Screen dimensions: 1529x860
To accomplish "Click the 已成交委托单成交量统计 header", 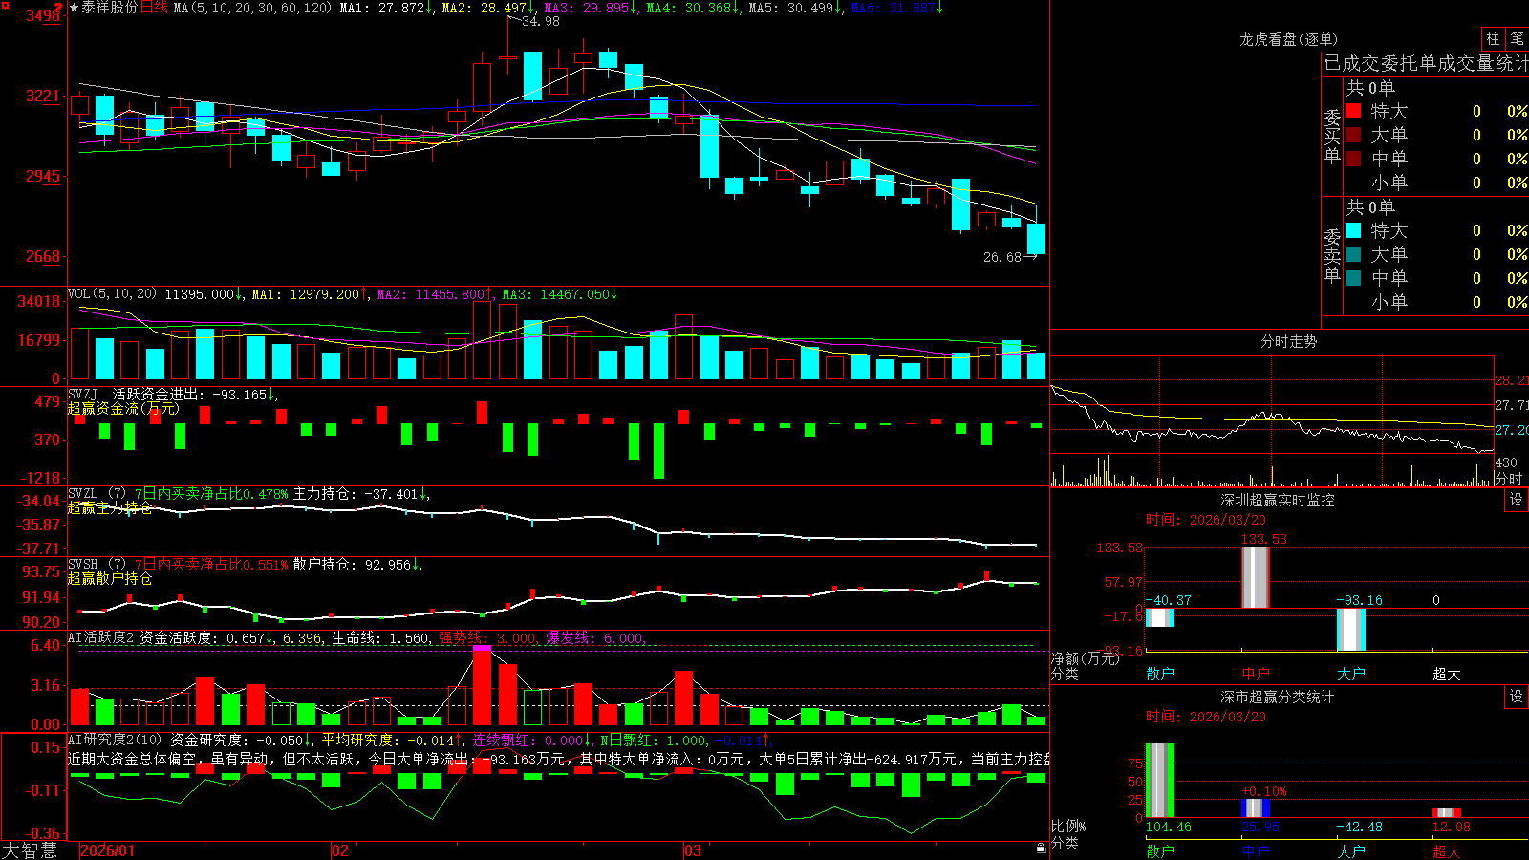I will (x=1426, y=63).
